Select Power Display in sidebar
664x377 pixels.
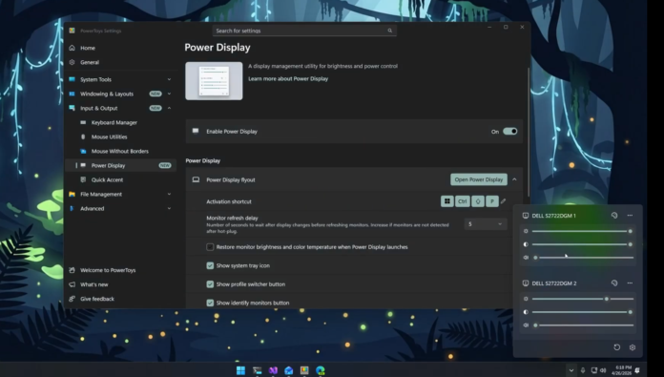pos(121,166)
